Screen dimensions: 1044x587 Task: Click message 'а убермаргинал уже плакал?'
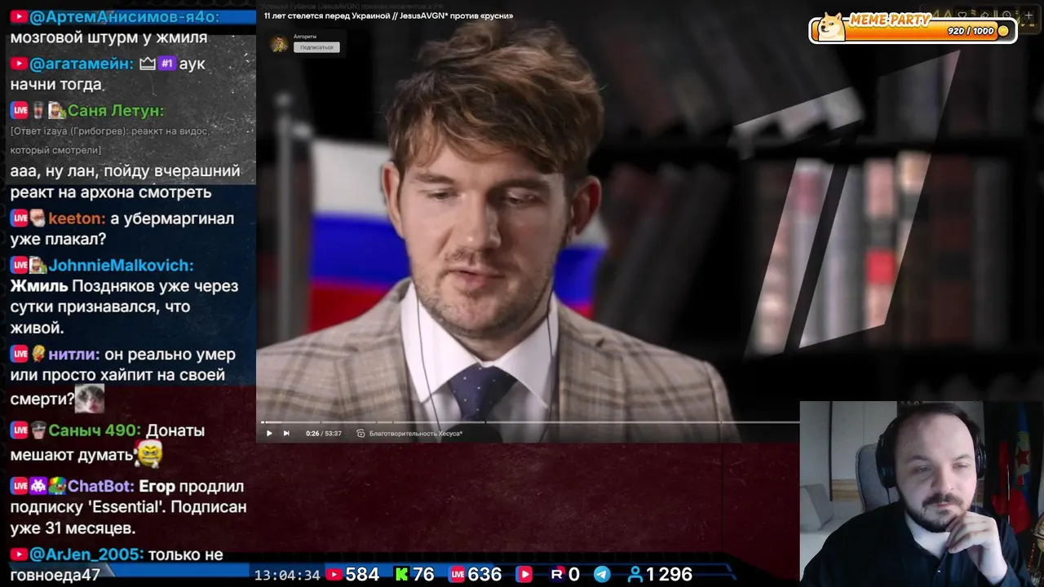pos(122,229)
